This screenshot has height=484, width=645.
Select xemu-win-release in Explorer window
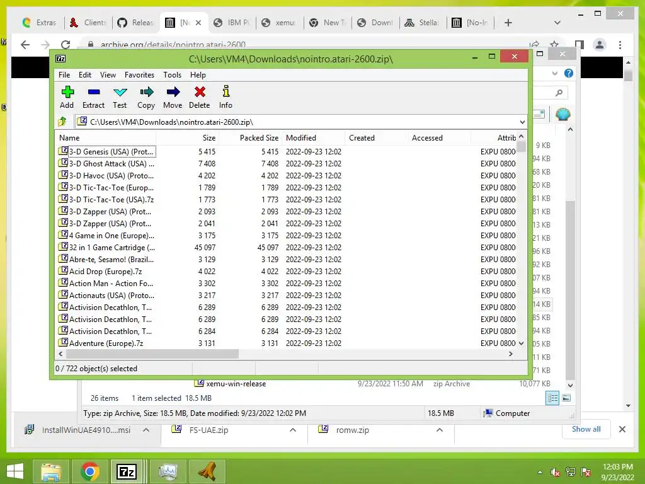point(236,384)
